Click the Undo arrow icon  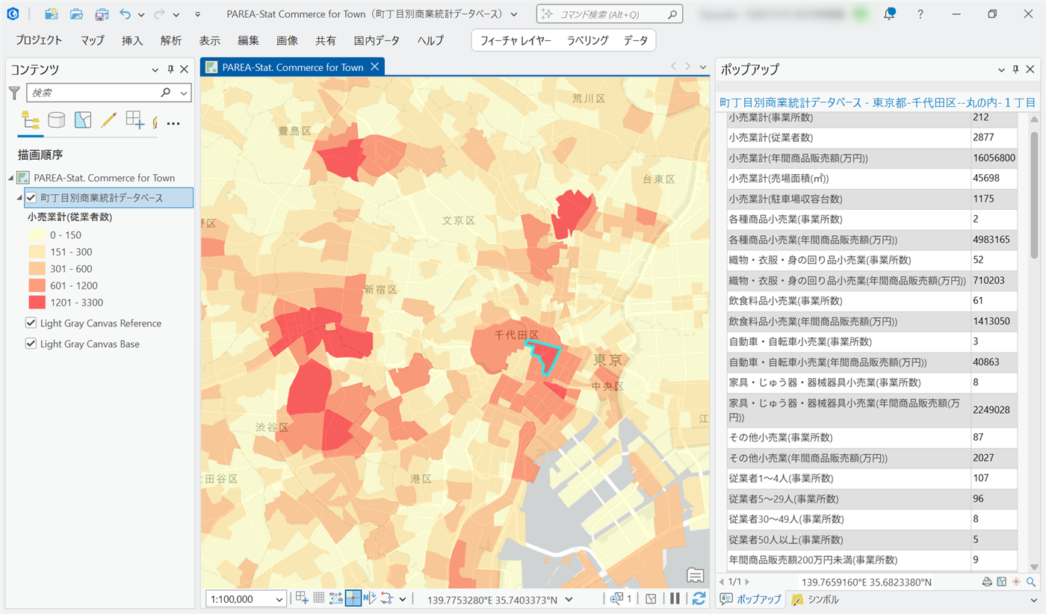tap(125, 14)
